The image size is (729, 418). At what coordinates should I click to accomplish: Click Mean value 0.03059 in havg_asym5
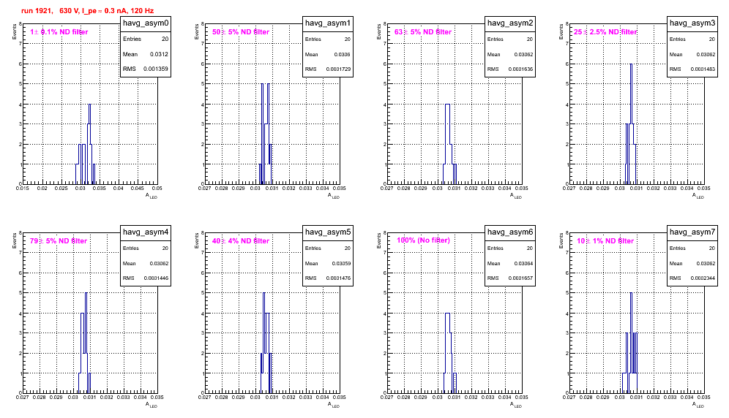[x=341, y=263]
